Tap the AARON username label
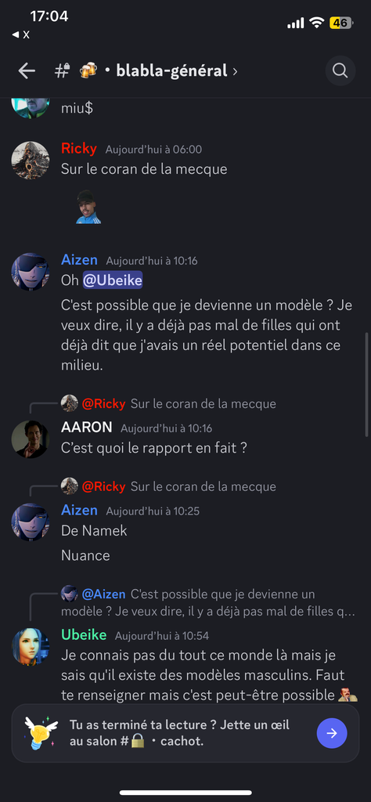Image resolution: width=371 pixels, height=802 pixels. pos(86,428)
